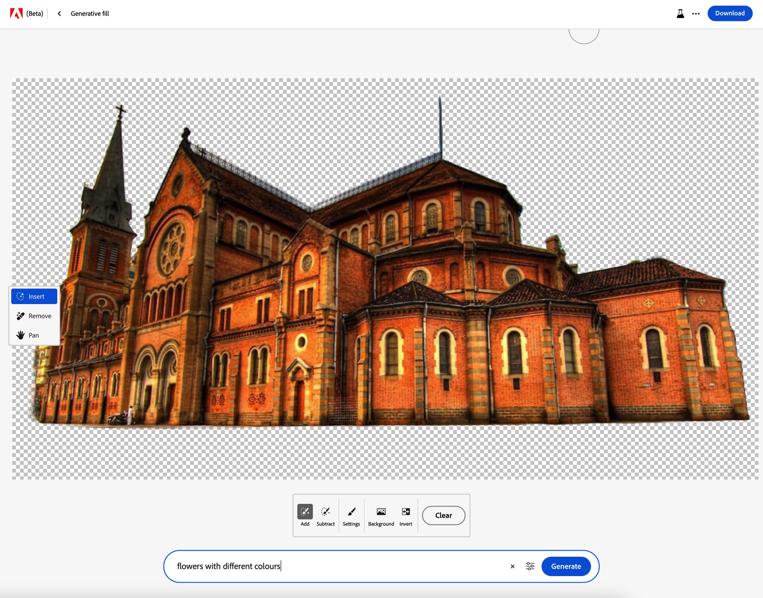
Task: Click the Download button
Action: coord(729,13)
